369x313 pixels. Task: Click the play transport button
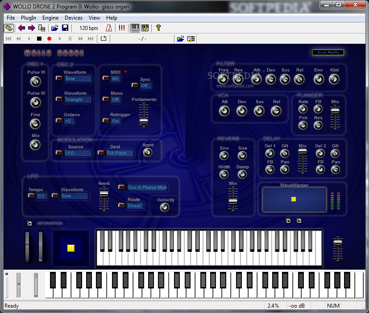click(x=60, y=39)
